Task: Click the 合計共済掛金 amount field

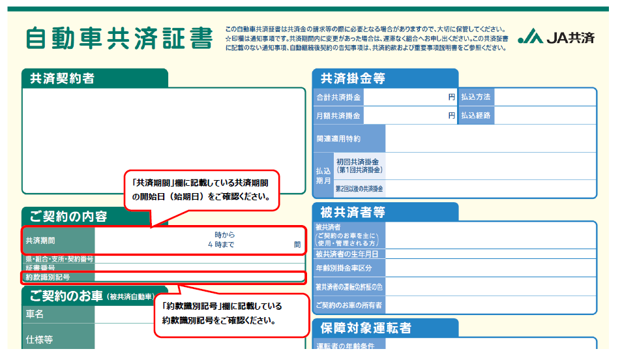Action: click(410, 97)
